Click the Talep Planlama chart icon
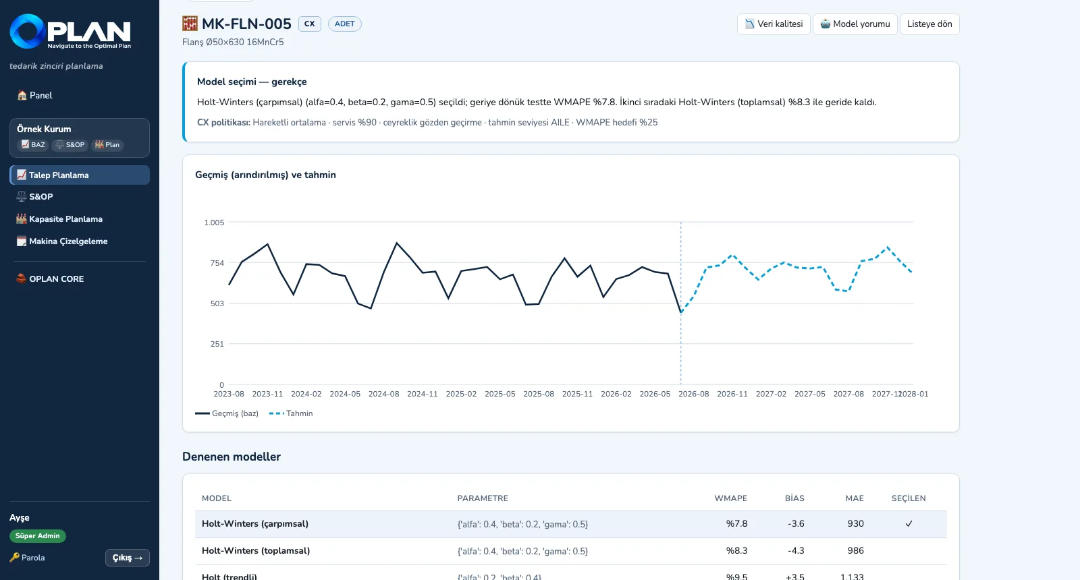 [22, 175]
